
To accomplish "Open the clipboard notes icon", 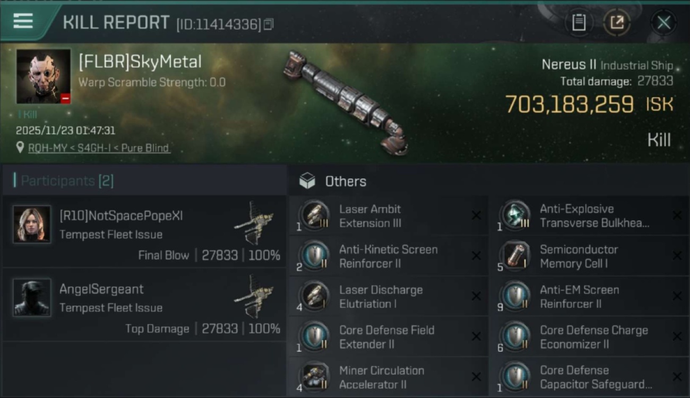I will [579, 23].
